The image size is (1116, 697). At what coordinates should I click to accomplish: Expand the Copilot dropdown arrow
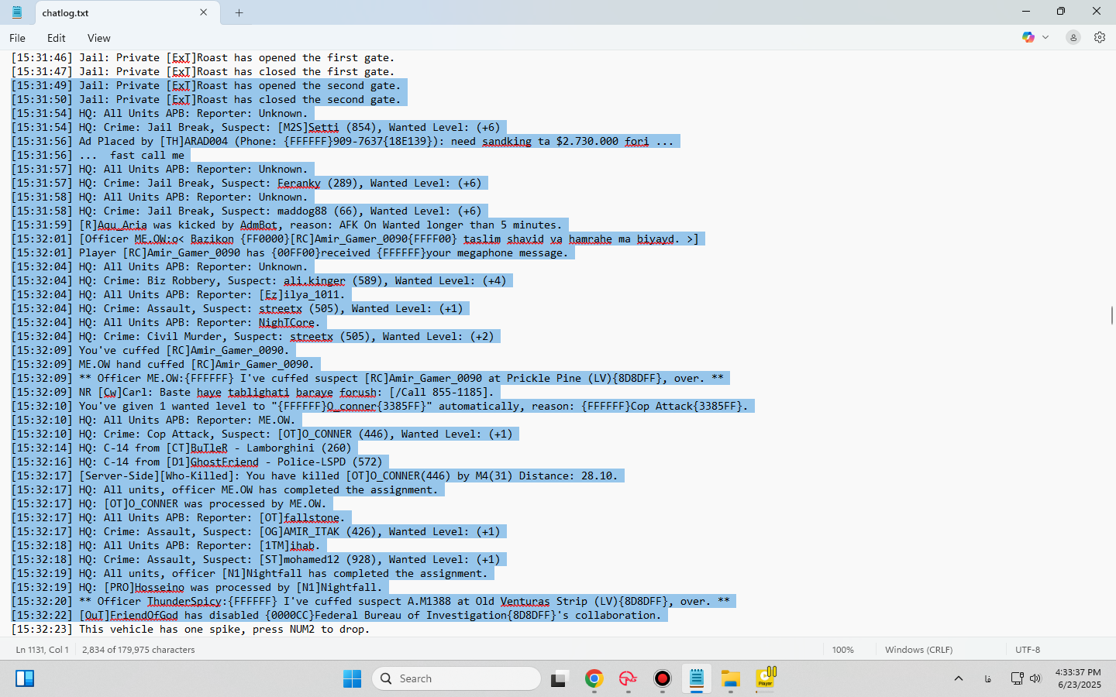(1045, 37)
